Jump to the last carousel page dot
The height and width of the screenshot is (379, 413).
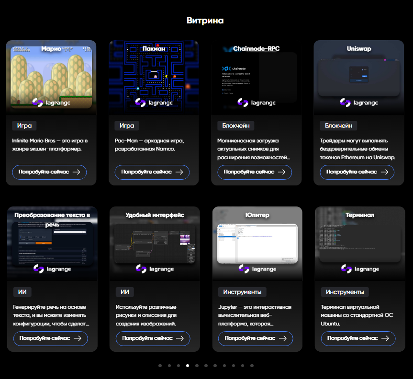coord(252,366)
